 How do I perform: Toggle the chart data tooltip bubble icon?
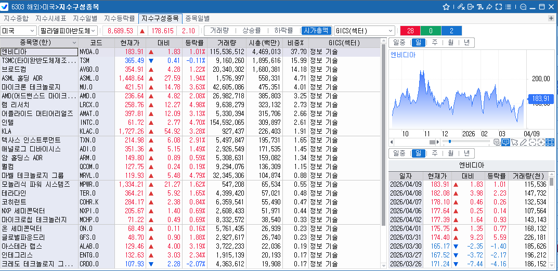pos(505,142)
